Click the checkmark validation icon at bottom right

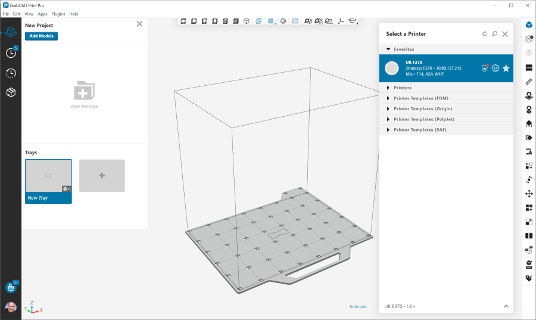(x=529, y=278)
